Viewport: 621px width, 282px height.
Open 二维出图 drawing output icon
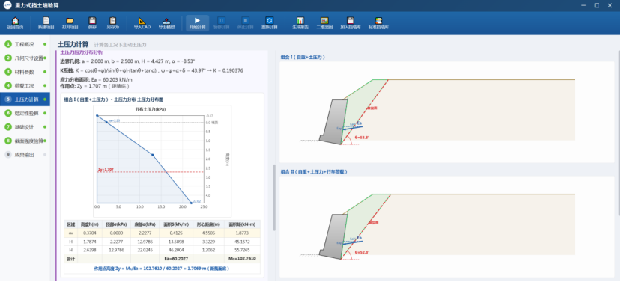[x=324, y=23]
